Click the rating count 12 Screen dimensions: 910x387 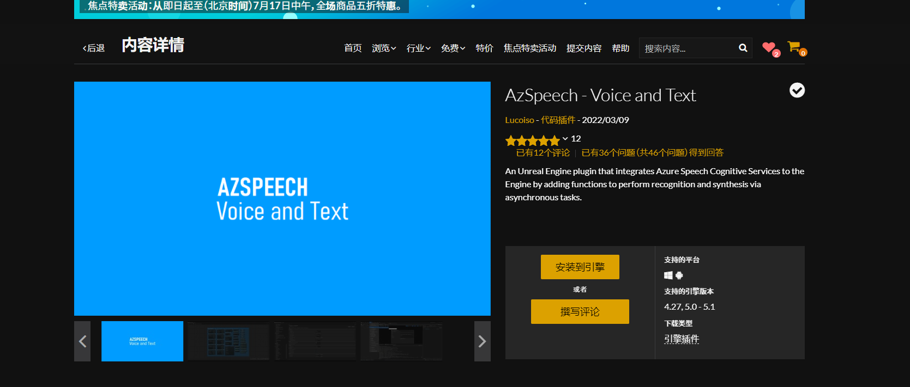point(576,139)
